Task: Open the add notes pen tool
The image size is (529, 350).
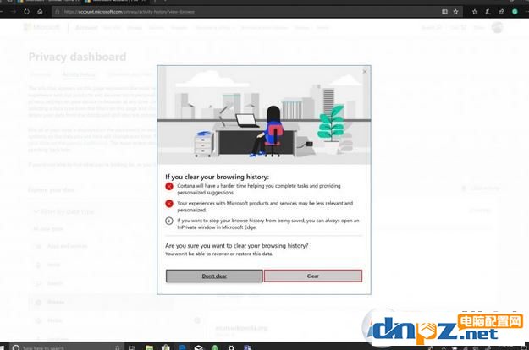Action: [488, 12]
